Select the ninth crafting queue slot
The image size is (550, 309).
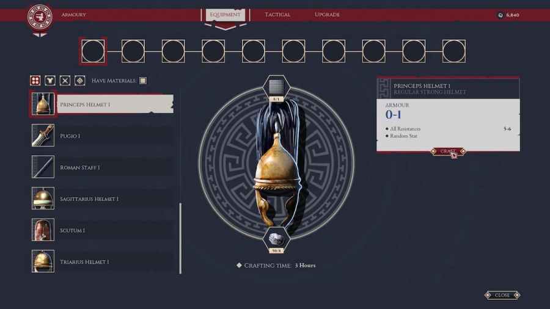[414, 51]
